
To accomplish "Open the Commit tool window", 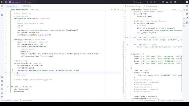I will pos(2,11).
